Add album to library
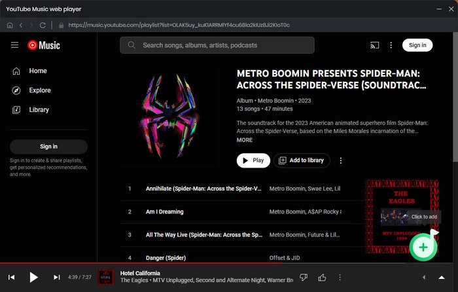 point(302,160)
